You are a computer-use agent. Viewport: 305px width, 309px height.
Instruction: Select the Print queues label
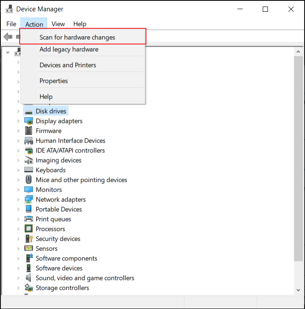point(54,219)
